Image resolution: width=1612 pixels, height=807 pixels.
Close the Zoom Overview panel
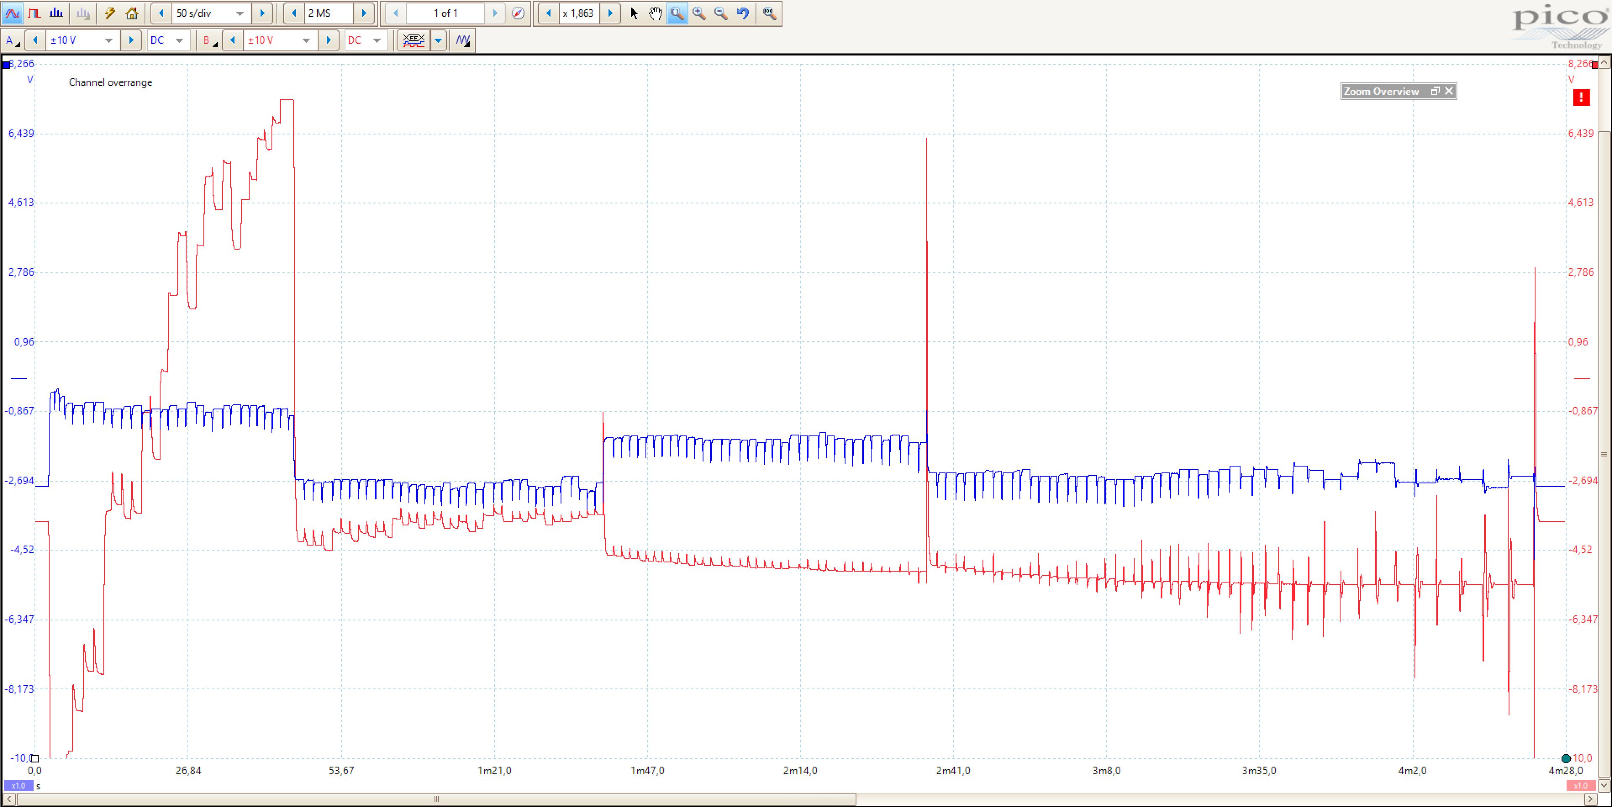pos(1449,91)
